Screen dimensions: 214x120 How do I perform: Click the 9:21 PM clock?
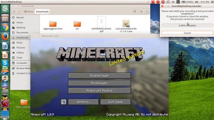click(205, 2)
